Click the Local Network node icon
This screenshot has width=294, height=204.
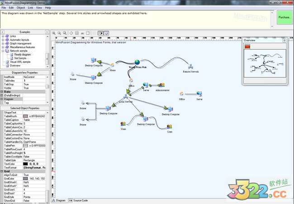pos(126,97)
